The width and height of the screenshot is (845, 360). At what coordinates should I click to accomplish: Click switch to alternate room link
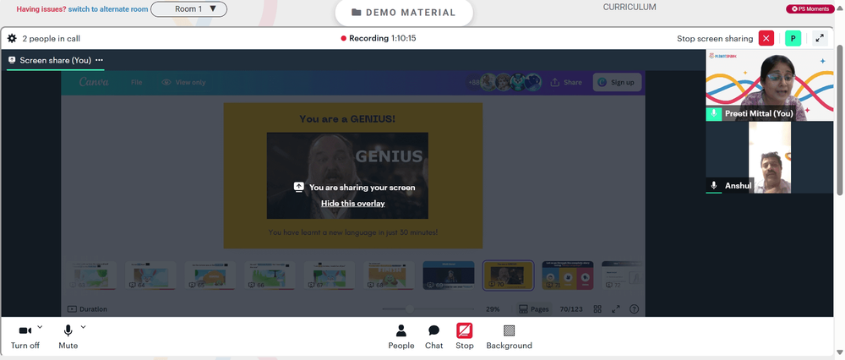click(x=108, y=9)
